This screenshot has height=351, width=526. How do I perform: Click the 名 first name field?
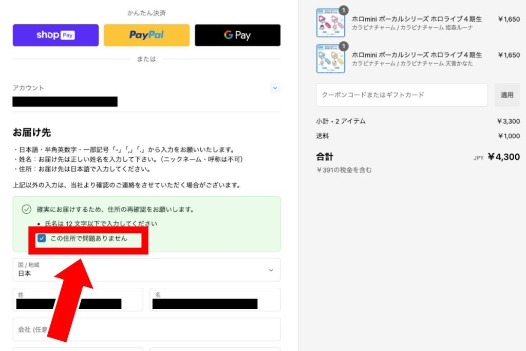tap(215, 300)
